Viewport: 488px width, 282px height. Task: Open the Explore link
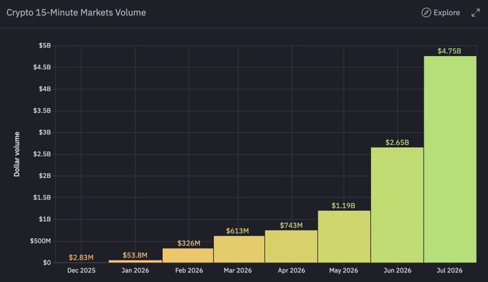coord(441,13)
